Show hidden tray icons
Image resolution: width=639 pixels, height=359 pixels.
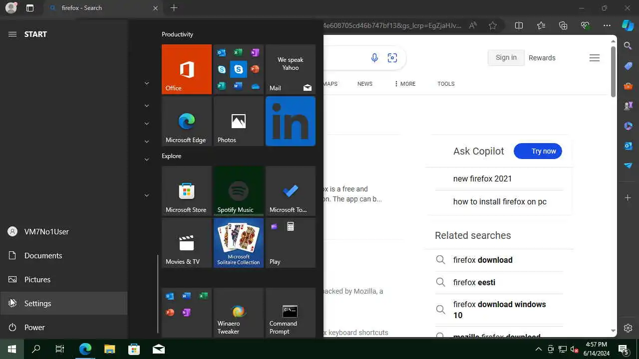point(538,349)
